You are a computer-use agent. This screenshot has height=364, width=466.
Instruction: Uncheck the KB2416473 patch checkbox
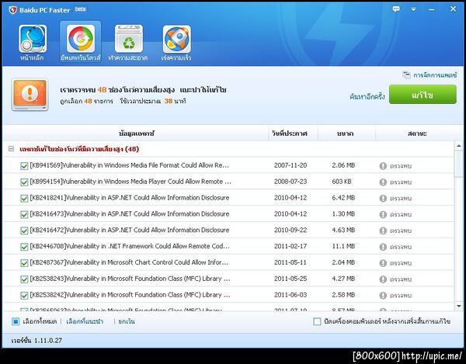(24, 214)
